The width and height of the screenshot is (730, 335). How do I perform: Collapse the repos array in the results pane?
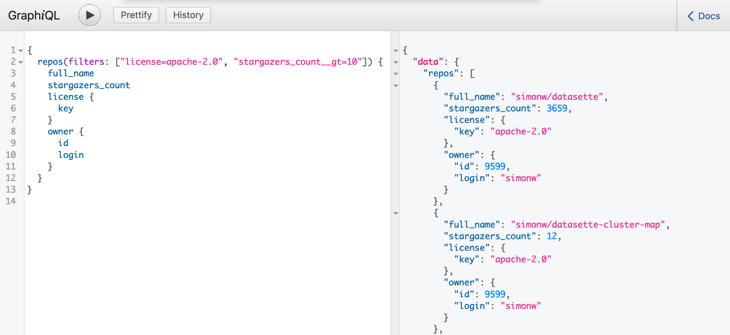pos(396,74)
